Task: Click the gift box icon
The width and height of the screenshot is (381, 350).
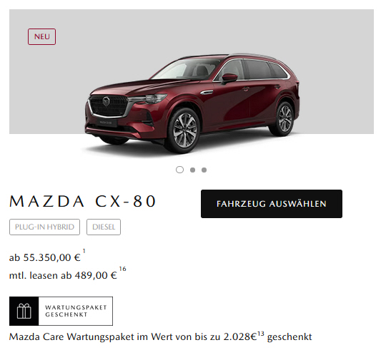Action: pyautogui.click(x=24, y=311)
